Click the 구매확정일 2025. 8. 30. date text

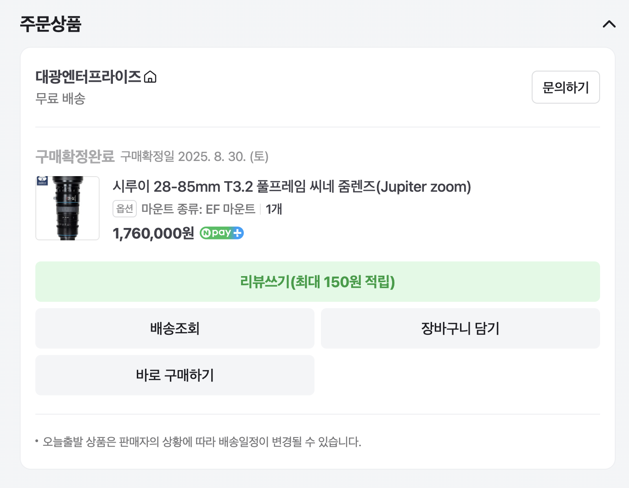pos(194,157)
